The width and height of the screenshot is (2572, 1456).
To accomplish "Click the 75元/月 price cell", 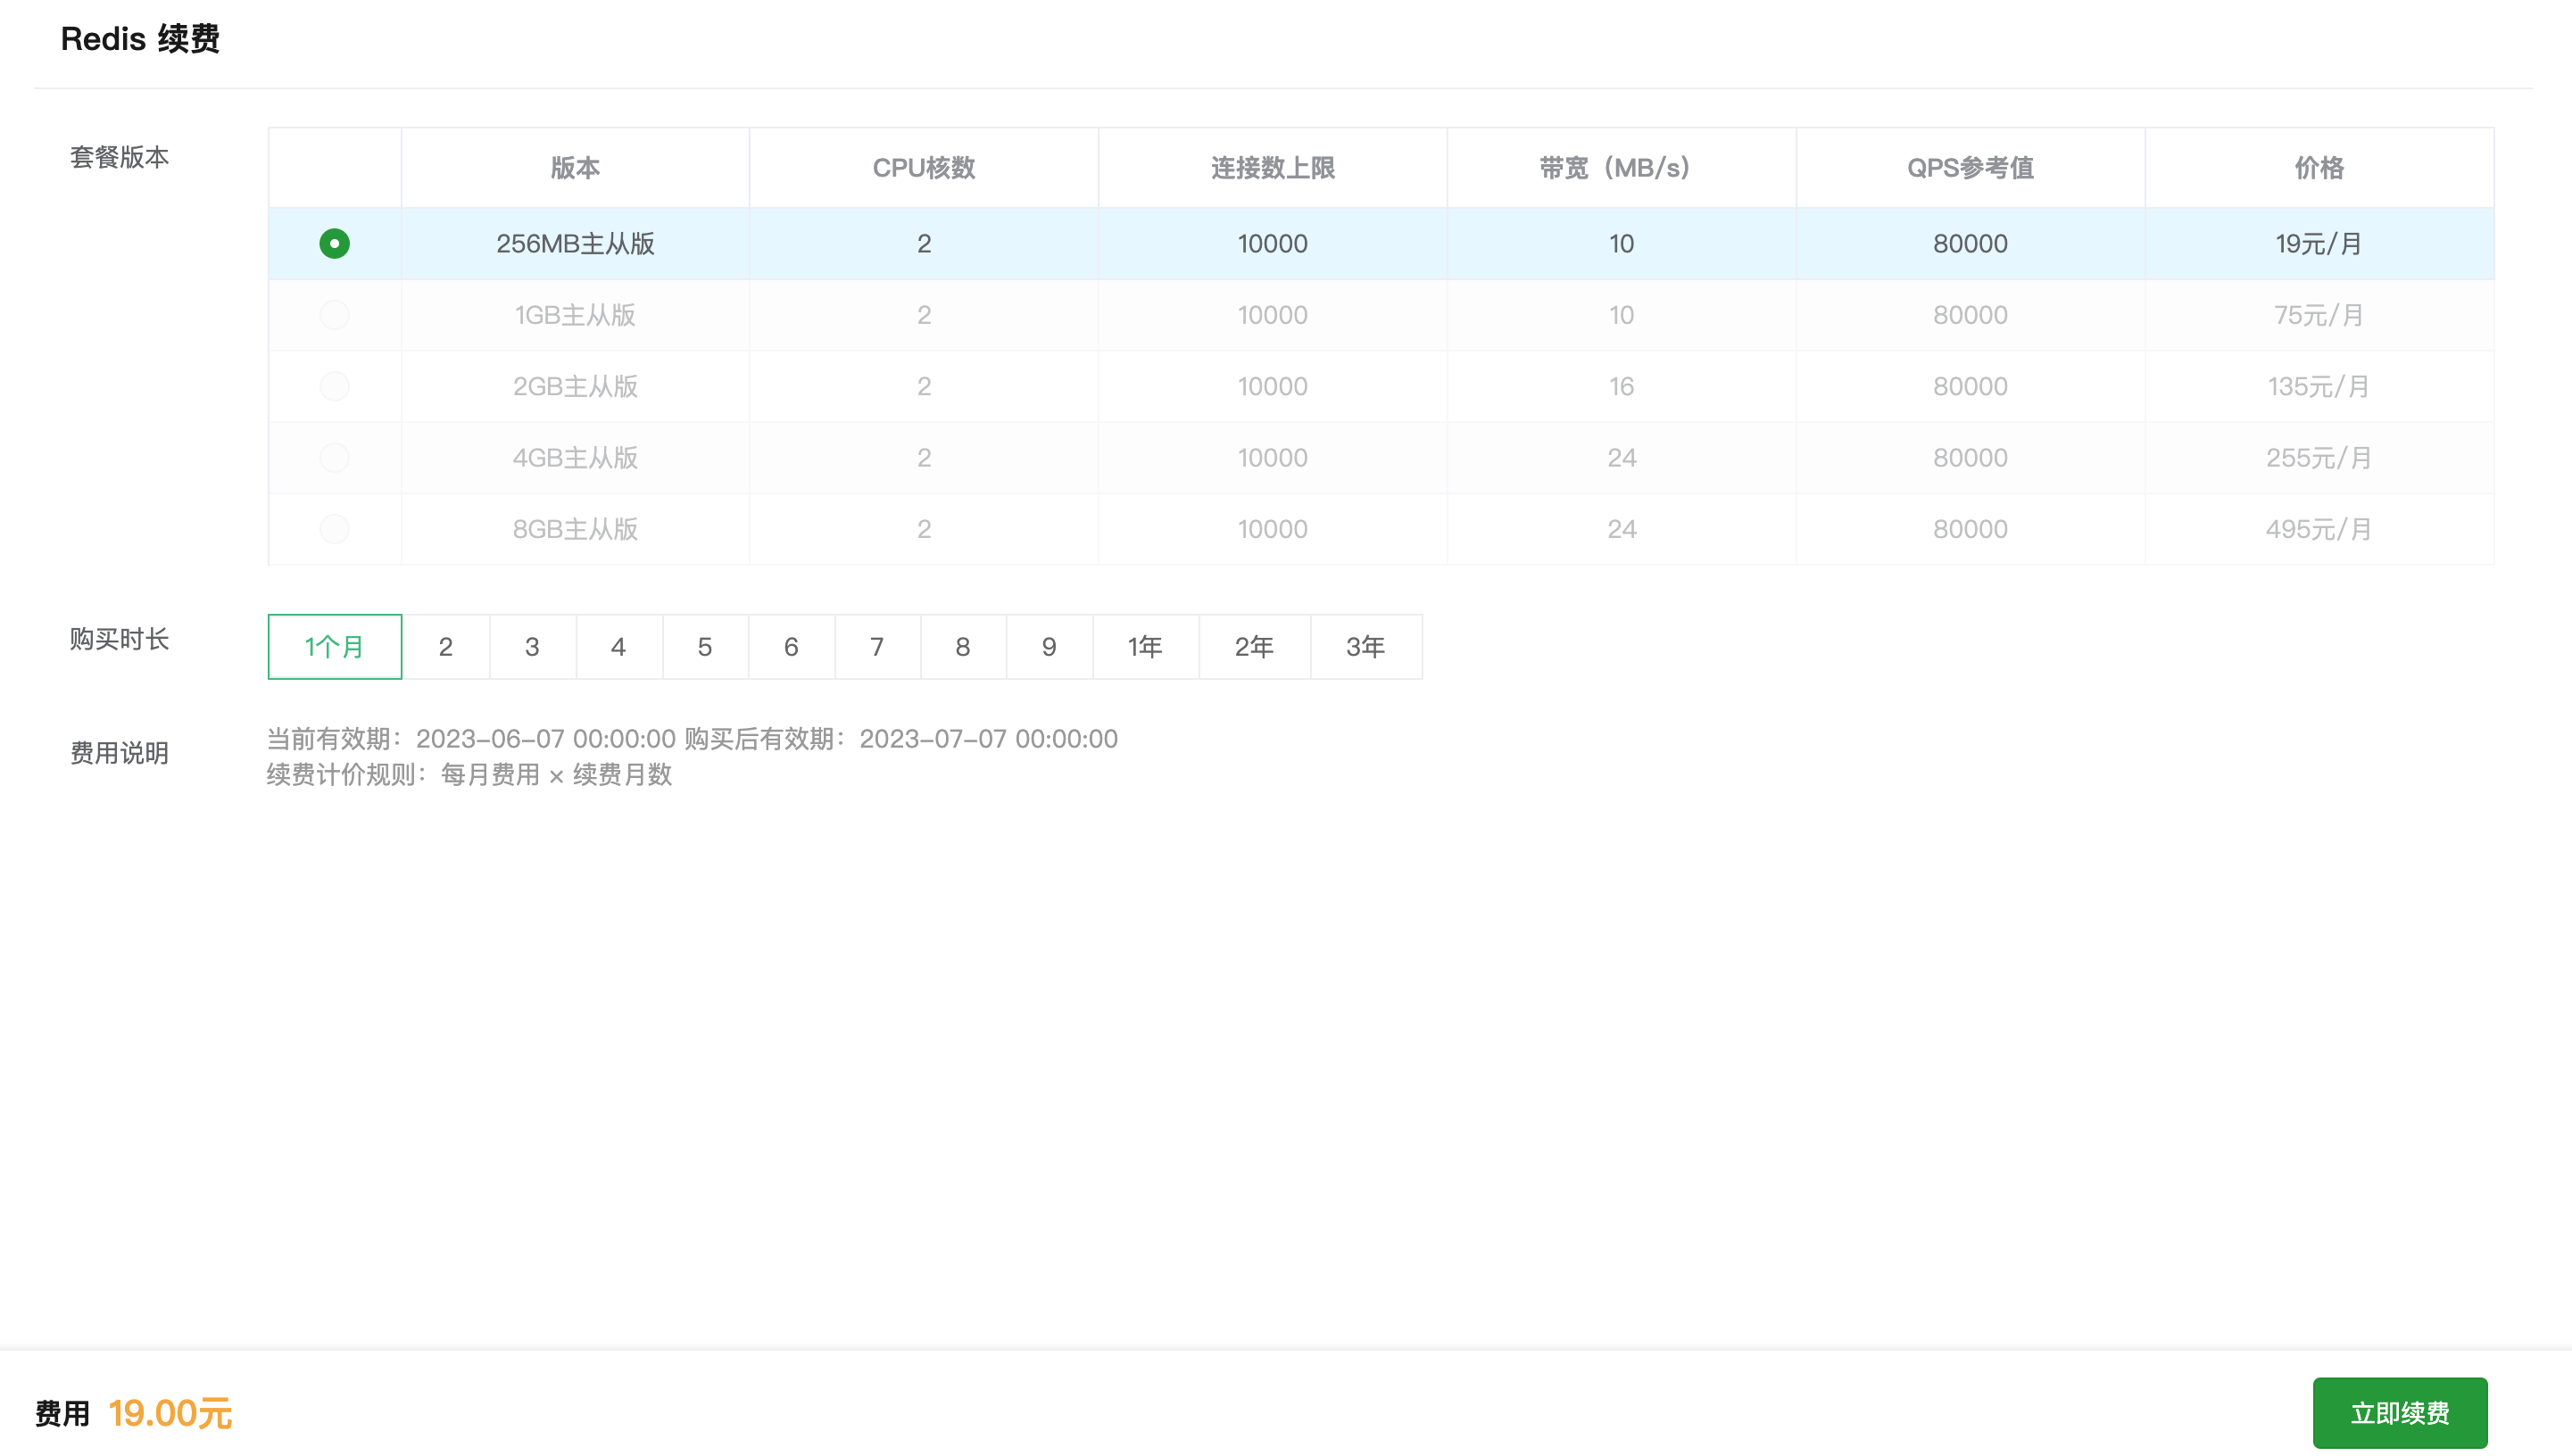I will [x=2319, y=315].
